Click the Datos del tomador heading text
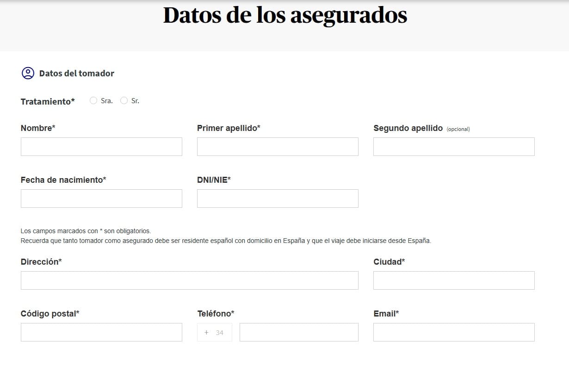Viewport: 569px width, 366px height. click(x=77, y=73)
